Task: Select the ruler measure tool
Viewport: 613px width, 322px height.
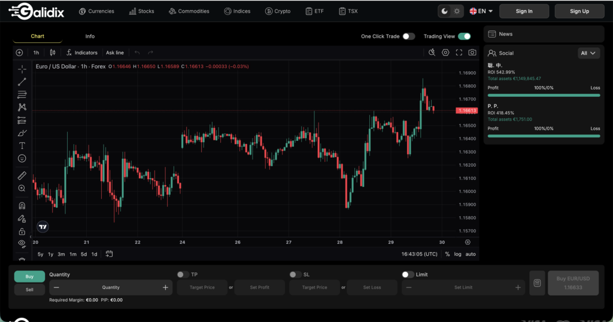Action: (x=22, y=176)
